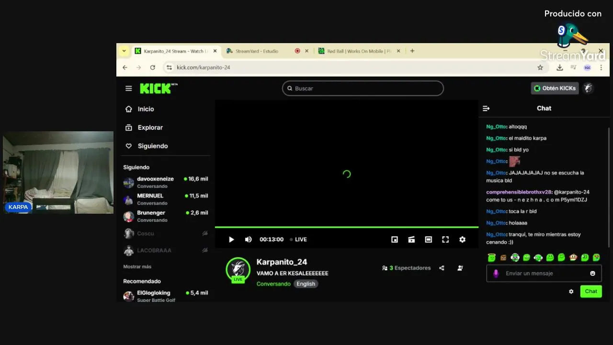Image resolution: width=613 pixels, height=345 pixels.
Task: Click the image emote in Ng_Otto's message
Action: pos(514,161)
